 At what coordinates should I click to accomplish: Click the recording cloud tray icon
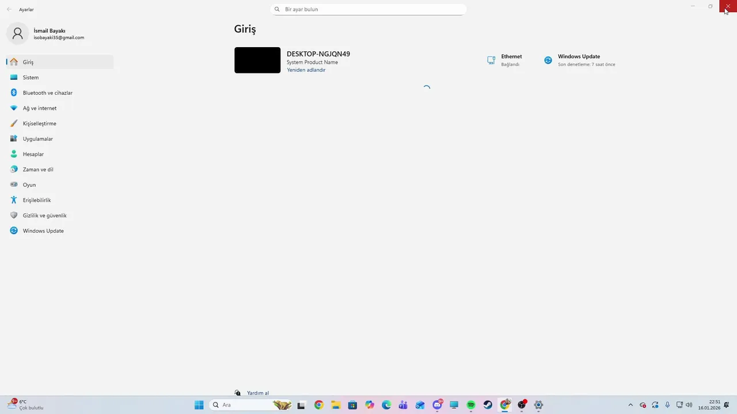(x=643, y=405)
